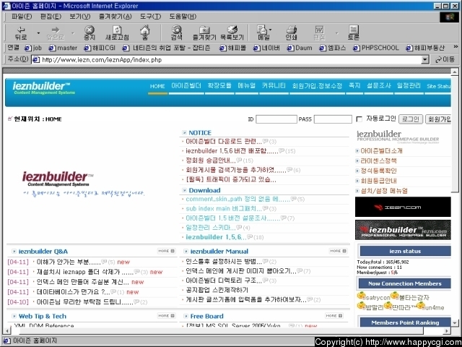Image resolution: width=462 pixels, height=347 pixels.
Task: Click MORE icon for ieznbuilder Manual
Action: (338, 251)
